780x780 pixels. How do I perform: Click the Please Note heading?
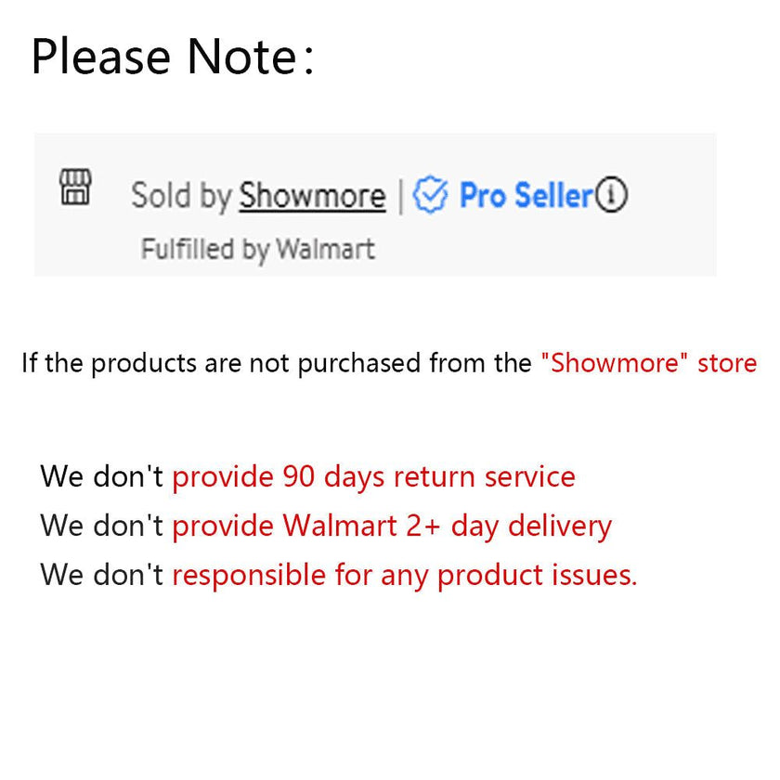point(172,57)
